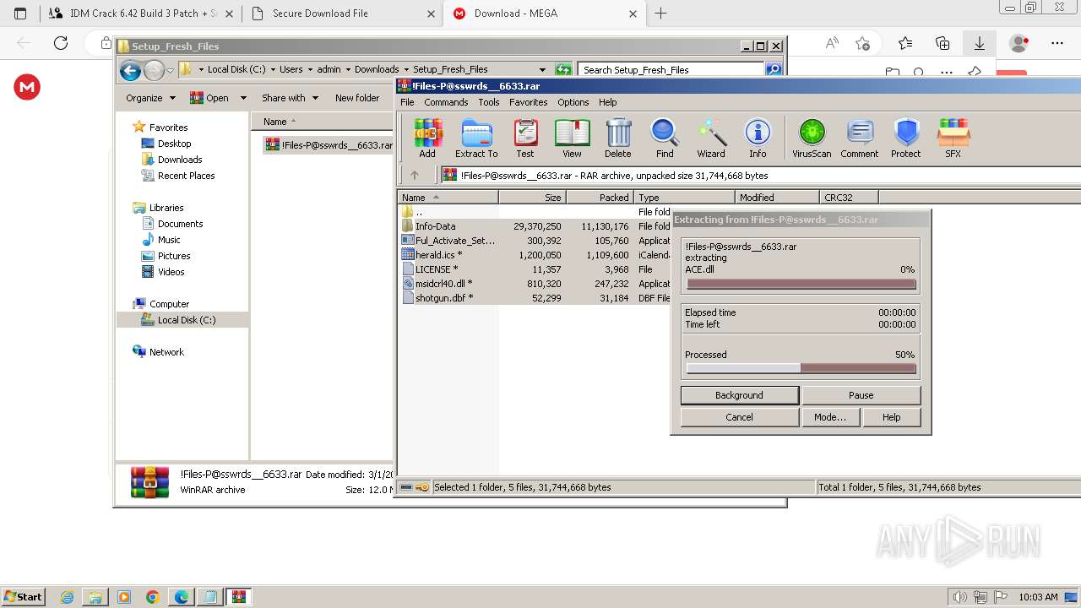Open the WinRAR Options menu

[573, 102]
